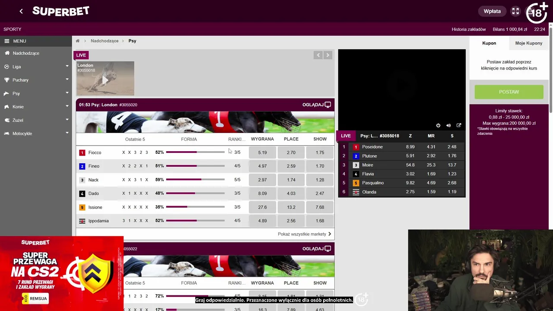
Task: Click the green POSTAW button
Action: click(x=509, y=92)
